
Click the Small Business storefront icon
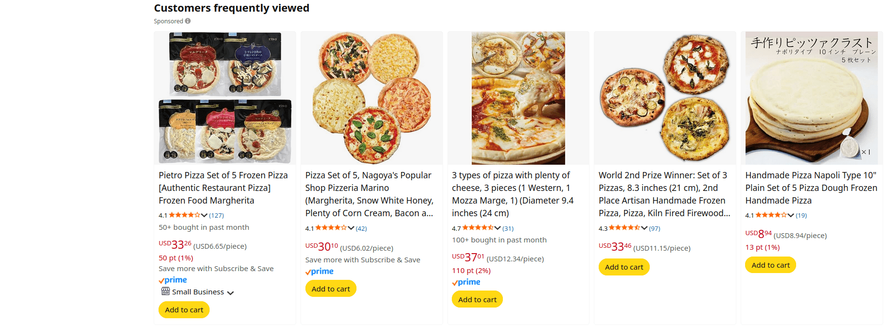tap(165, 292)
